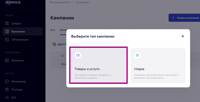Click the Кампании sidebar icon
Screen dimensions: 200x102
coord(7,31)
